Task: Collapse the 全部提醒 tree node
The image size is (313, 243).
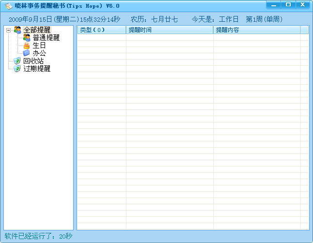Action: click(8, 30)
